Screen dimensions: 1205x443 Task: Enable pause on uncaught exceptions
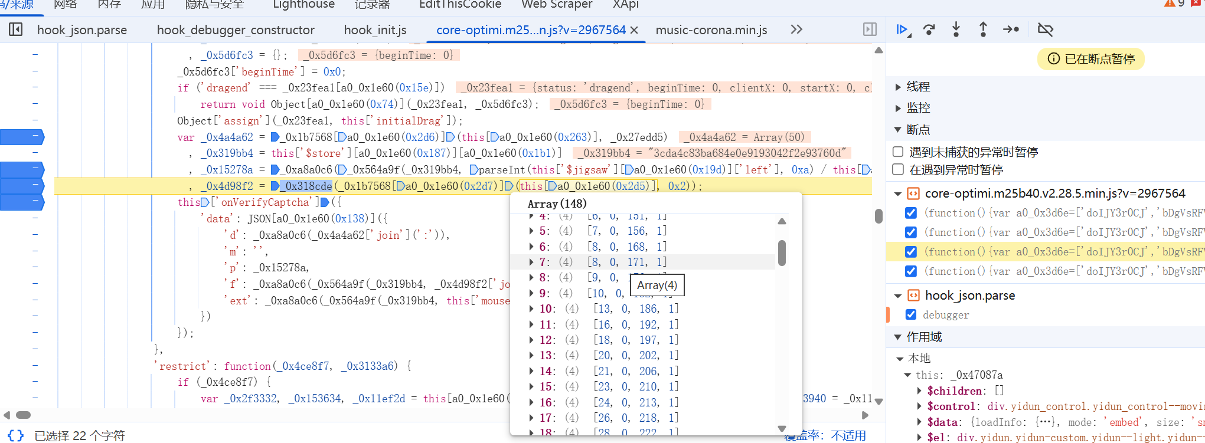point(898,152)
